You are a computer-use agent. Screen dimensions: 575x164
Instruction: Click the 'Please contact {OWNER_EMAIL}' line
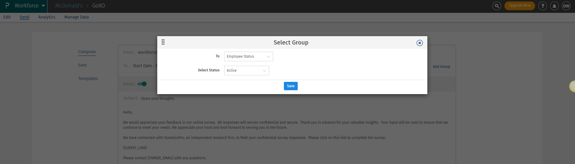(164, 158)
